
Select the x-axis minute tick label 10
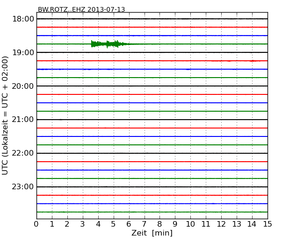pyautogui.click(x=190, y=224)
